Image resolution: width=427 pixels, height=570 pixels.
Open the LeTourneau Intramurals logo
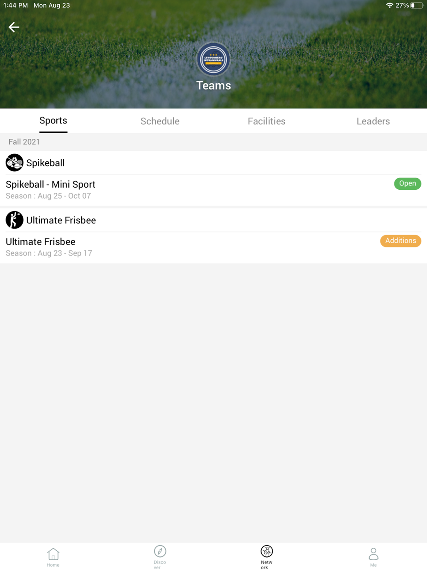pyautogui.click(x=213, y=59)
